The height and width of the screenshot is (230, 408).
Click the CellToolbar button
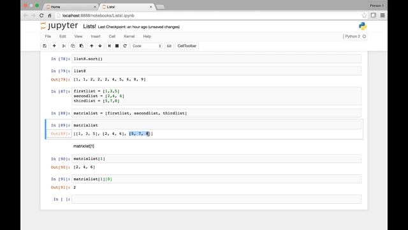pyautogui.click(x=187, y=46)
